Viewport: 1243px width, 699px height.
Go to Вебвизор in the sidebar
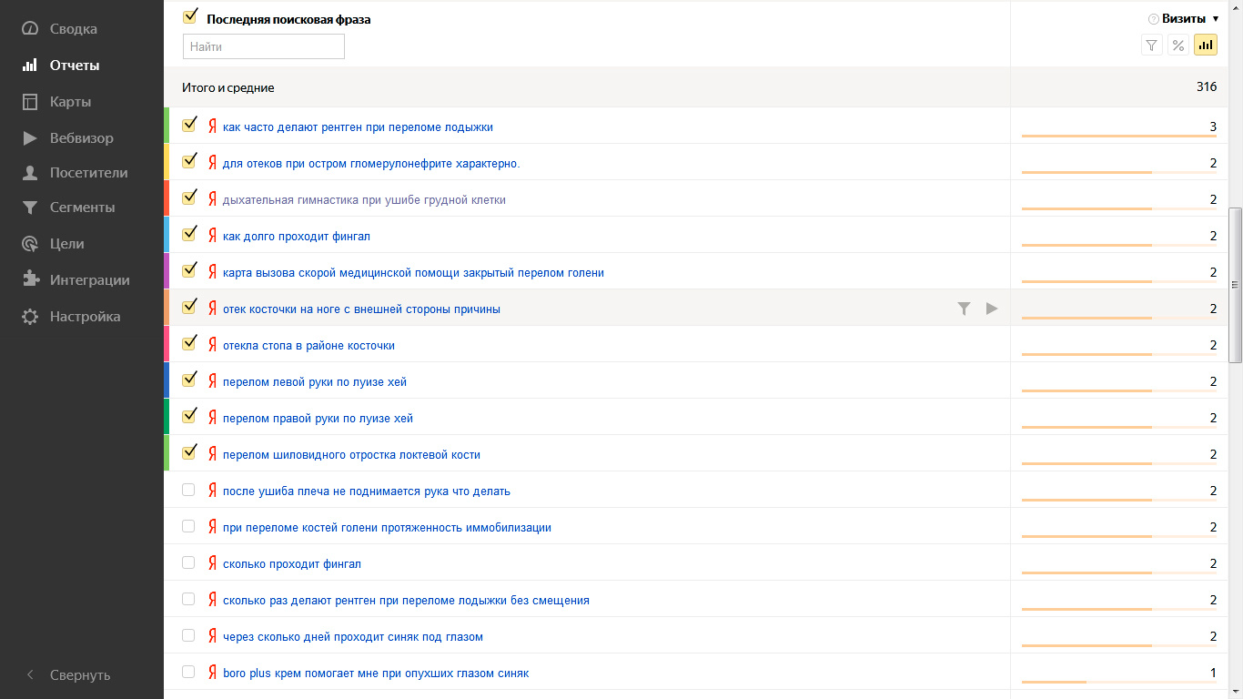(81, 138)
